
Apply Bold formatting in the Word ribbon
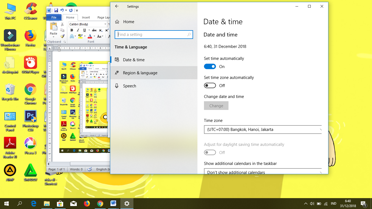pyautogui.click(x=72, y=30)
